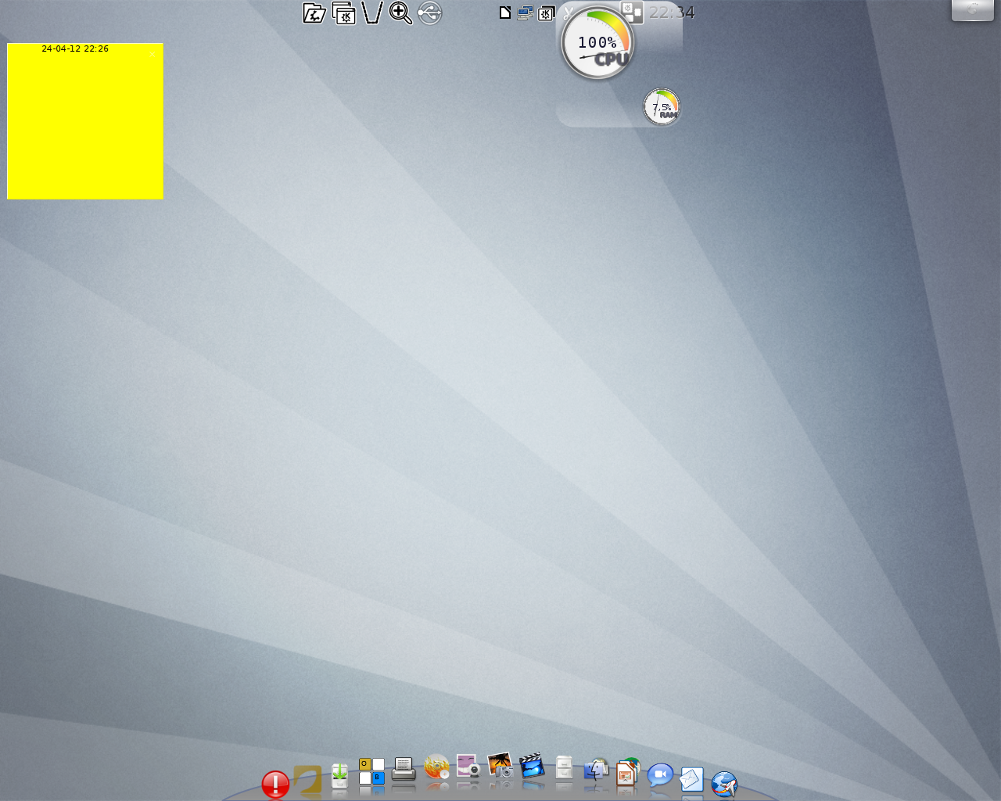Open the green download arrow dock icon
The height and width of the screenshot is (801, 1001).
(339, 776)
